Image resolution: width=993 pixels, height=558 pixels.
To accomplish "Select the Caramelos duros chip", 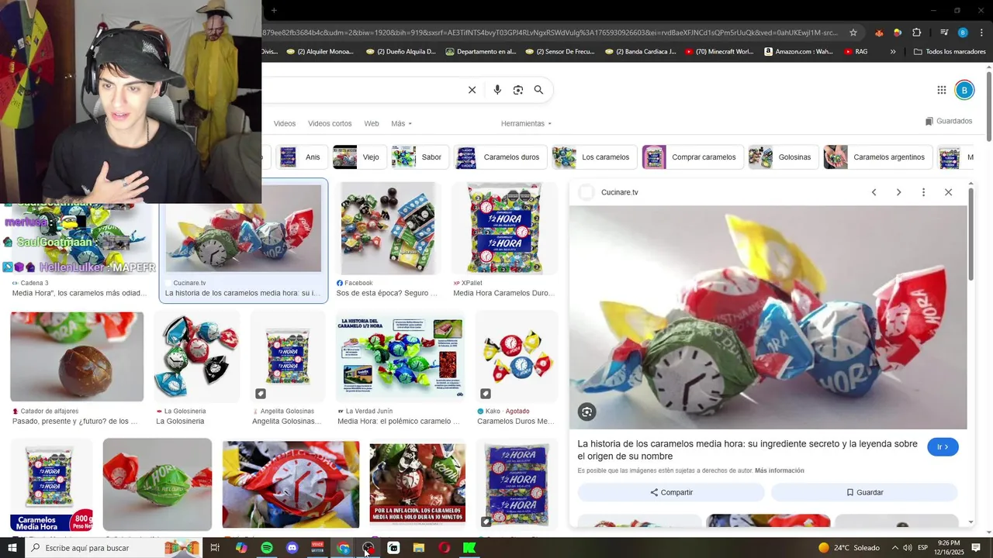I will 499,157.
